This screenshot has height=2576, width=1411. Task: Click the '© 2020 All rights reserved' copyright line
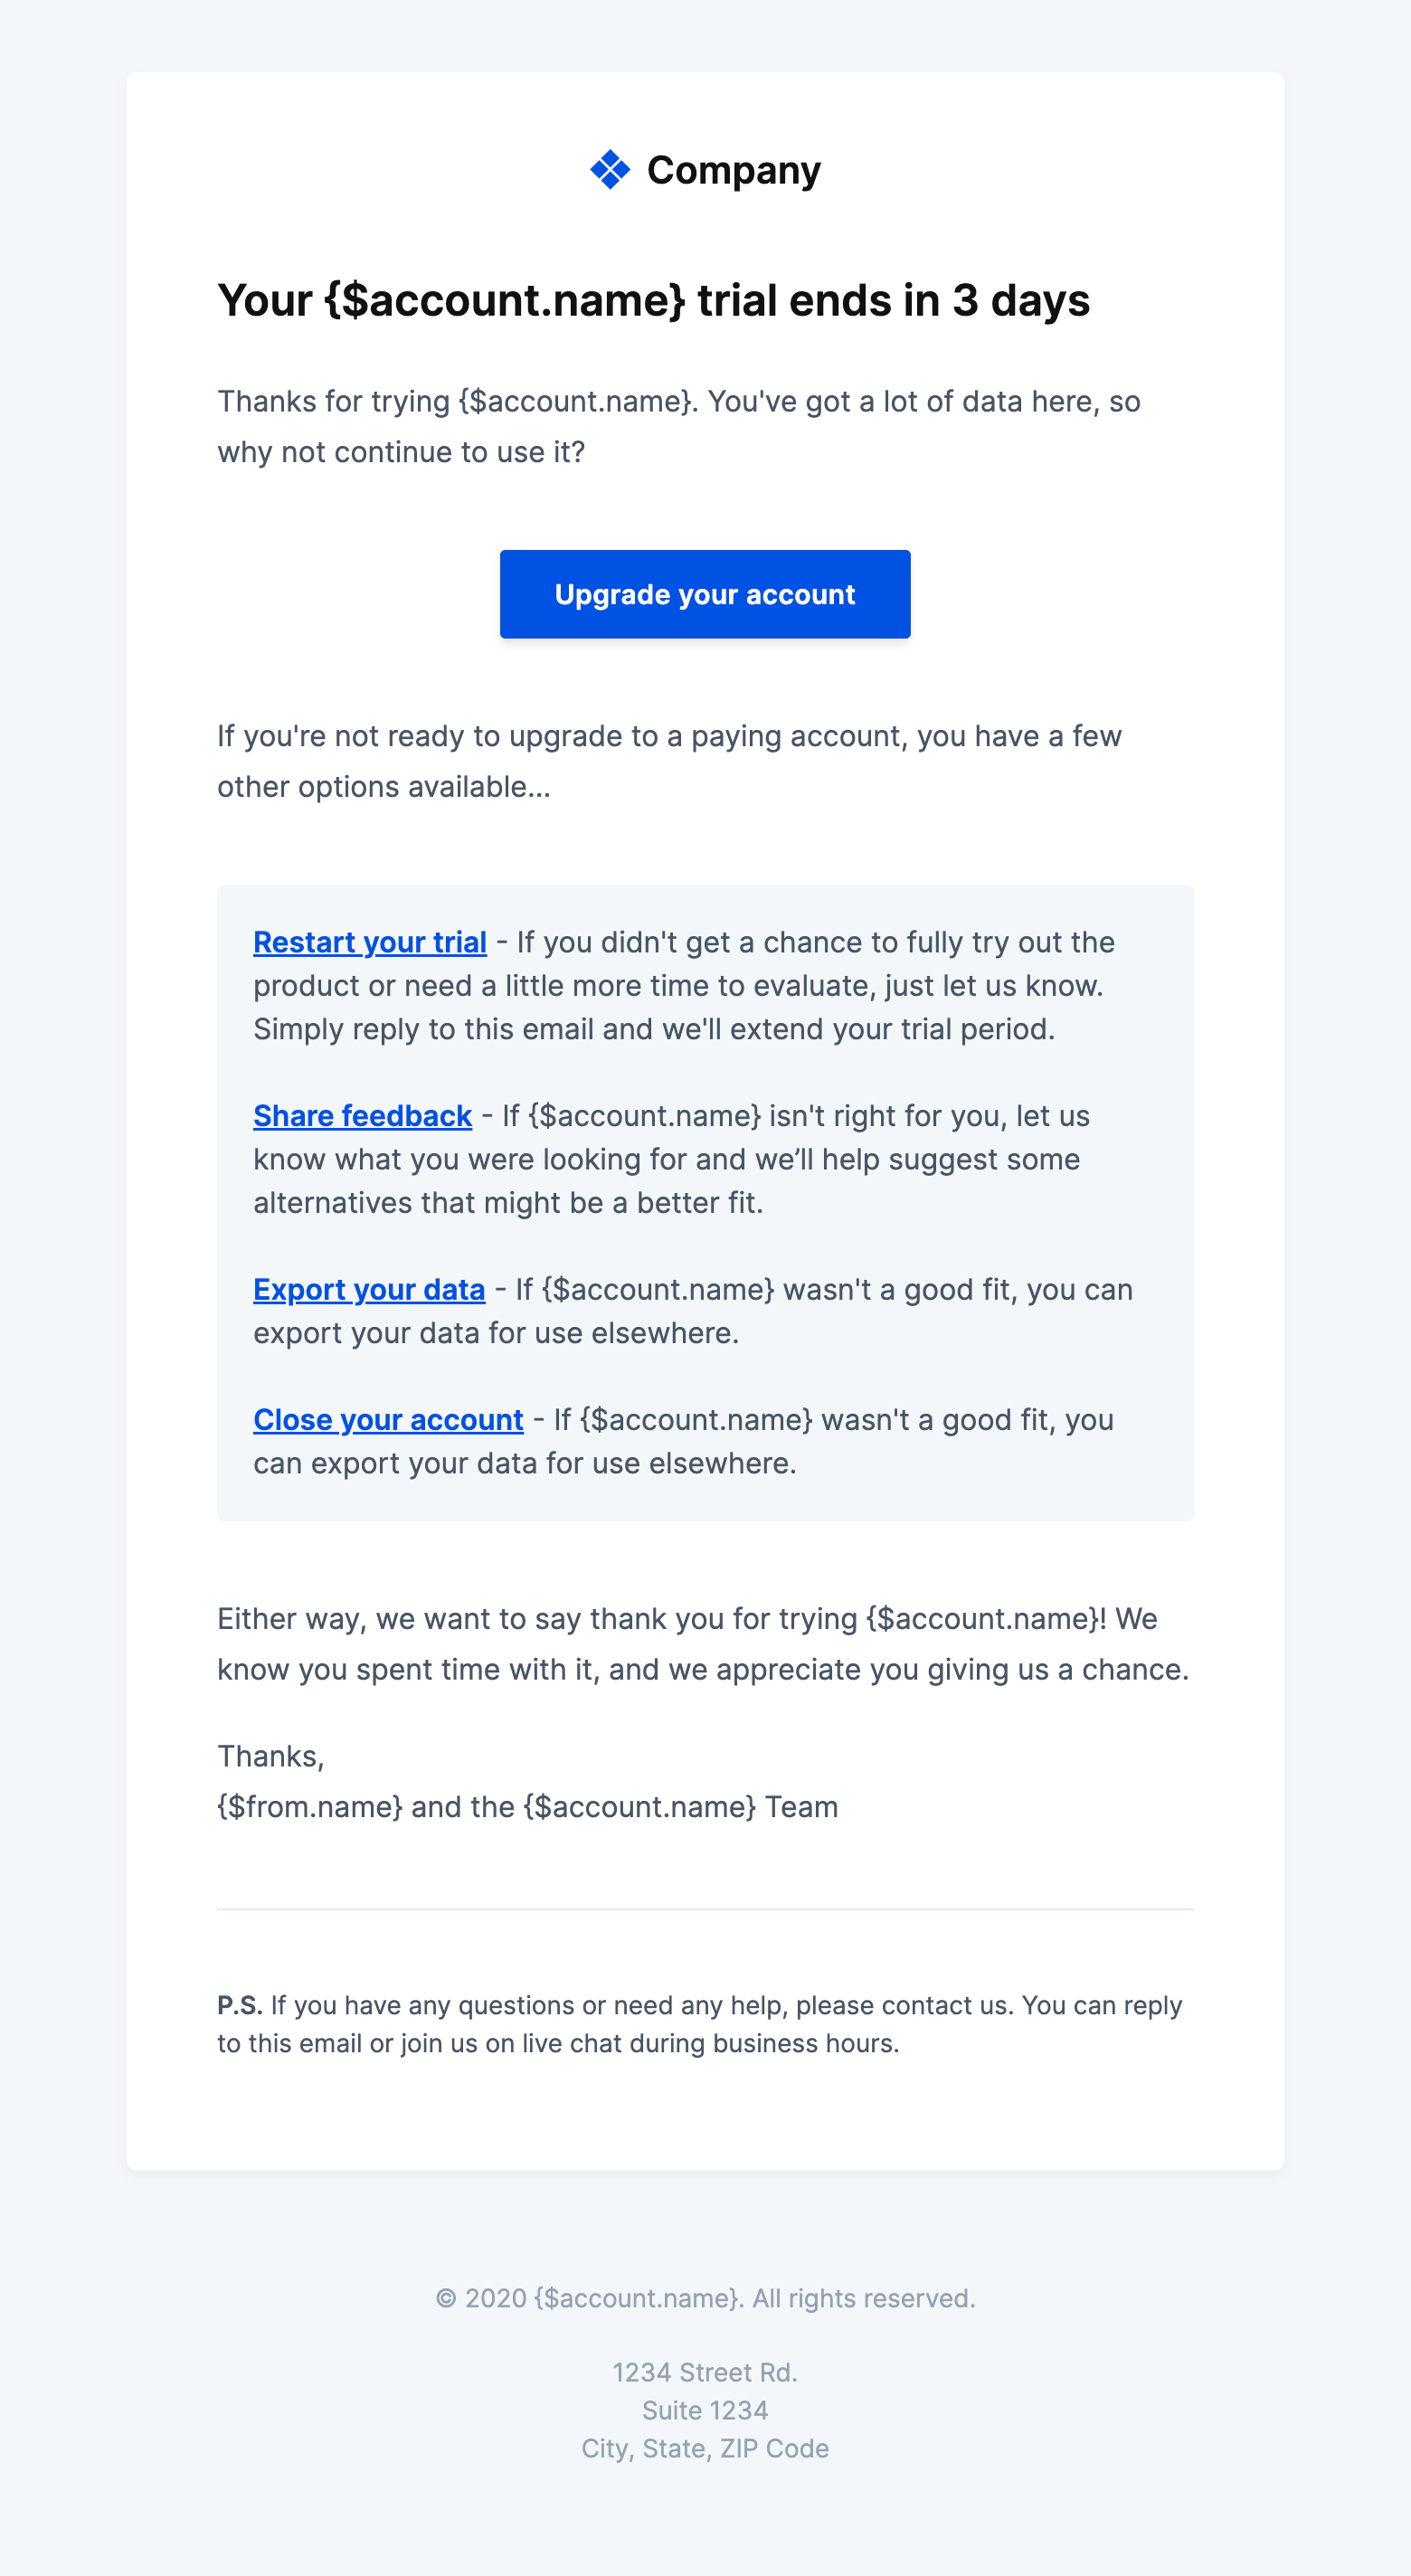click(x=705, y=2298)
